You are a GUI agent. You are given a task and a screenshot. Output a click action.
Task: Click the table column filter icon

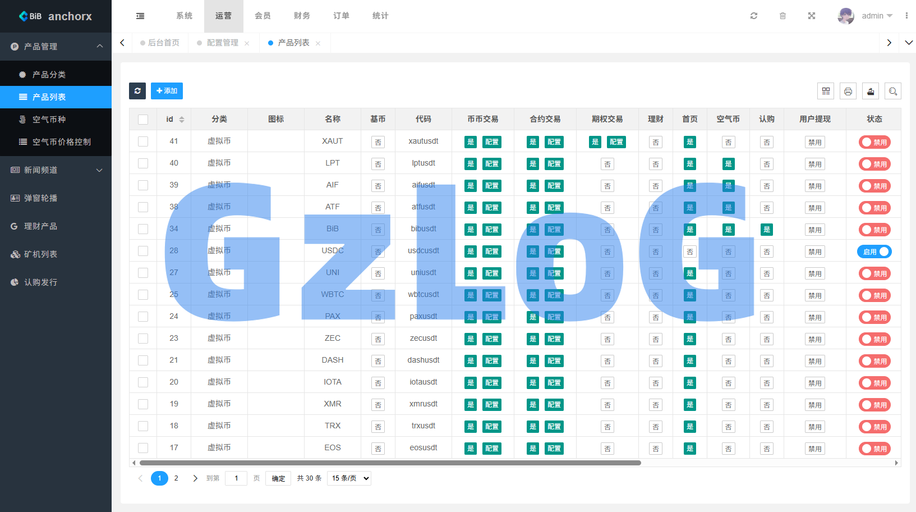tap(826, 91)
